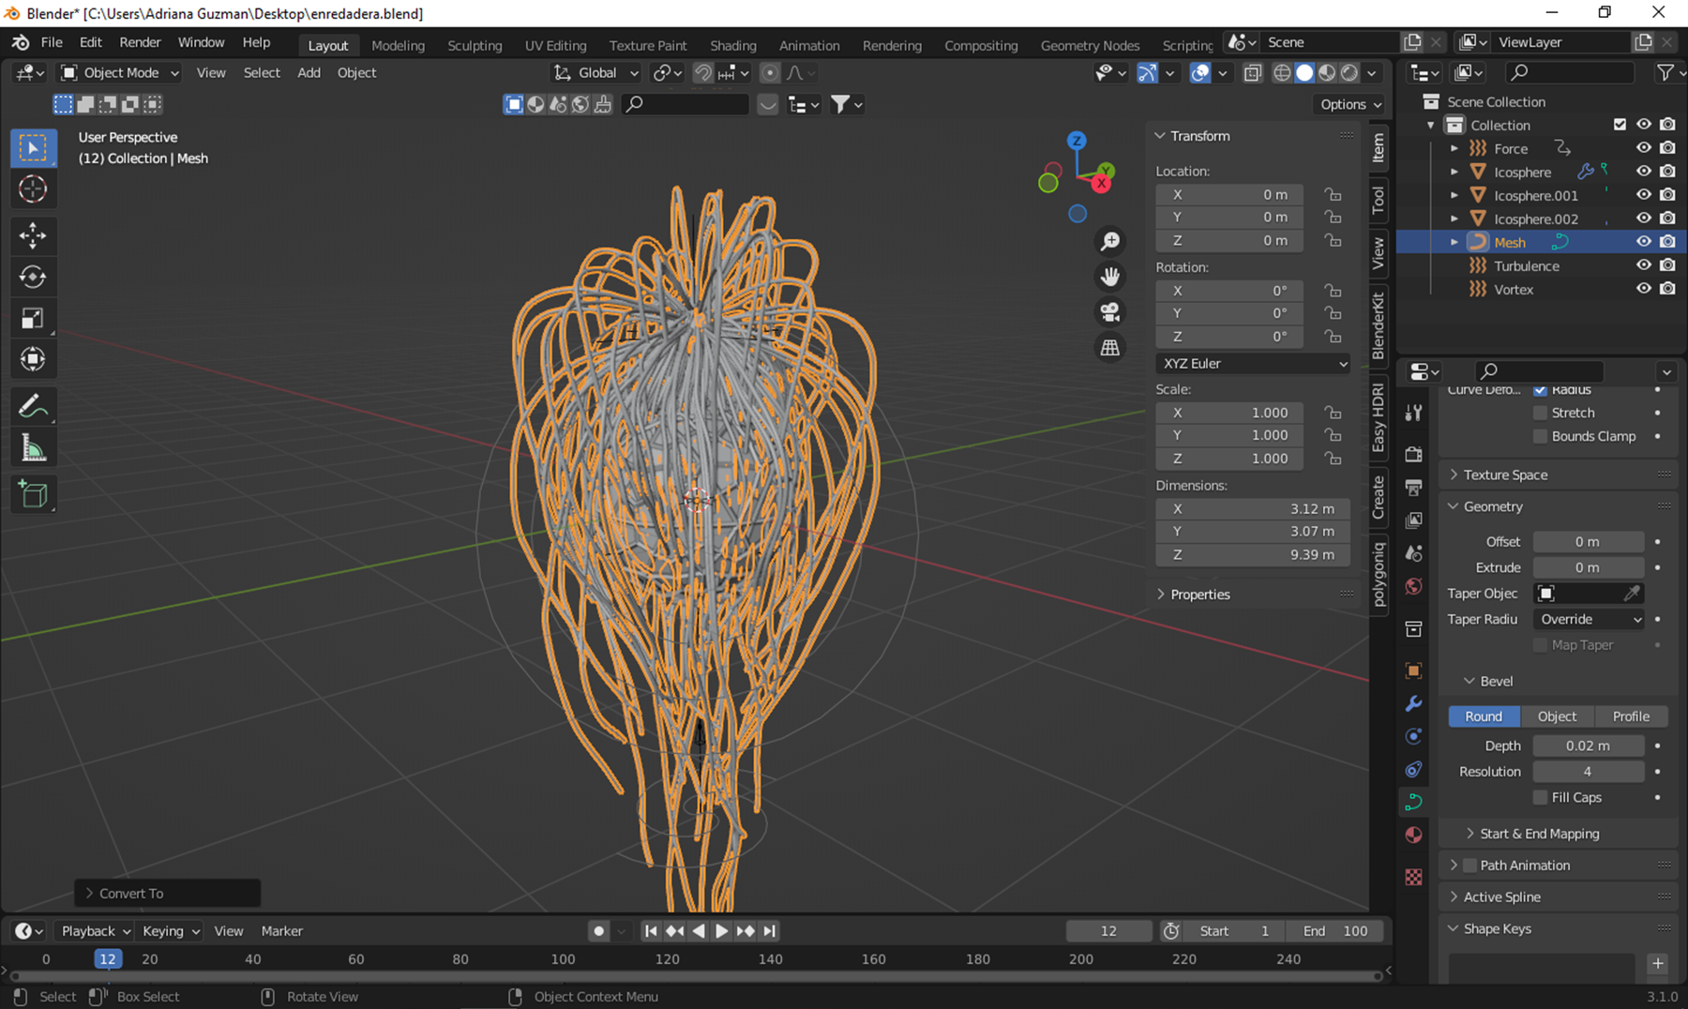Adjust the bevel Resolution slider field
Screen dimensions: 1688x1009
[x=1588, y=772]
